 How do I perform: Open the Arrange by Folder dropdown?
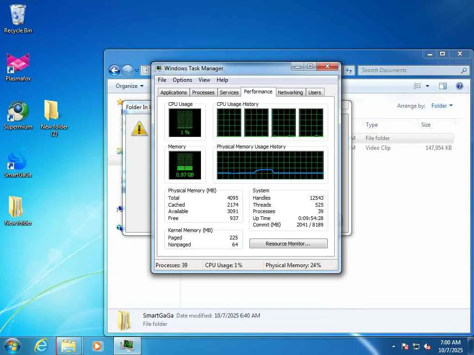(442, 106)
